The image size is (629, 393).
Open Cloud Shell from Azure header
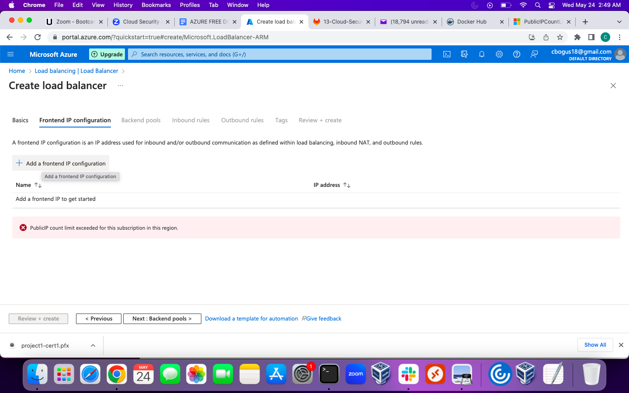pyautogui.click(x=447, y=54)
